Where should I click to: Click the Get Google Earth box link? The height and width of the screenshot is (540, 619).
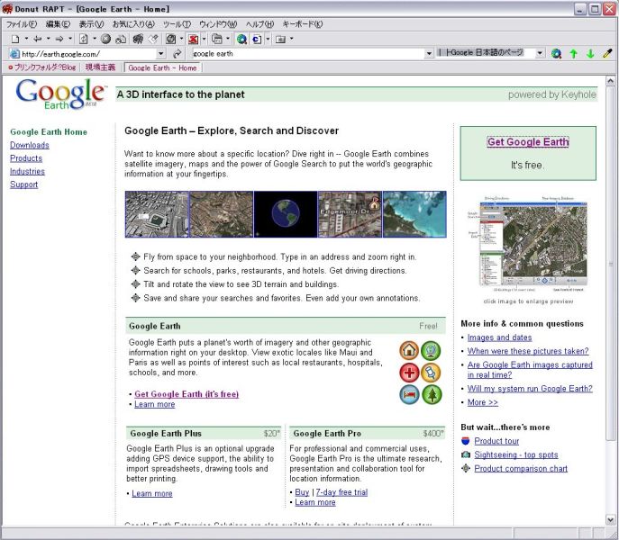click(528, 142)
